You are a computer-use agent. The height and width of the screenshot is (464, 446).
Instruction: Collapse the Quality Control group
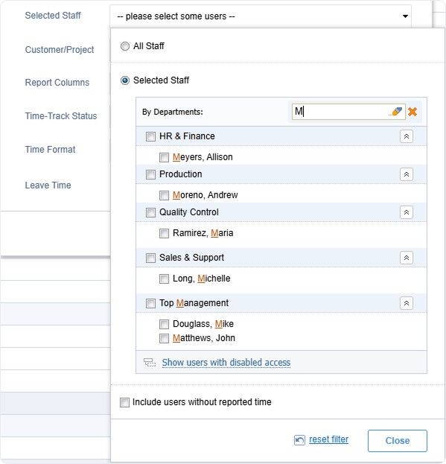(407, 212)
